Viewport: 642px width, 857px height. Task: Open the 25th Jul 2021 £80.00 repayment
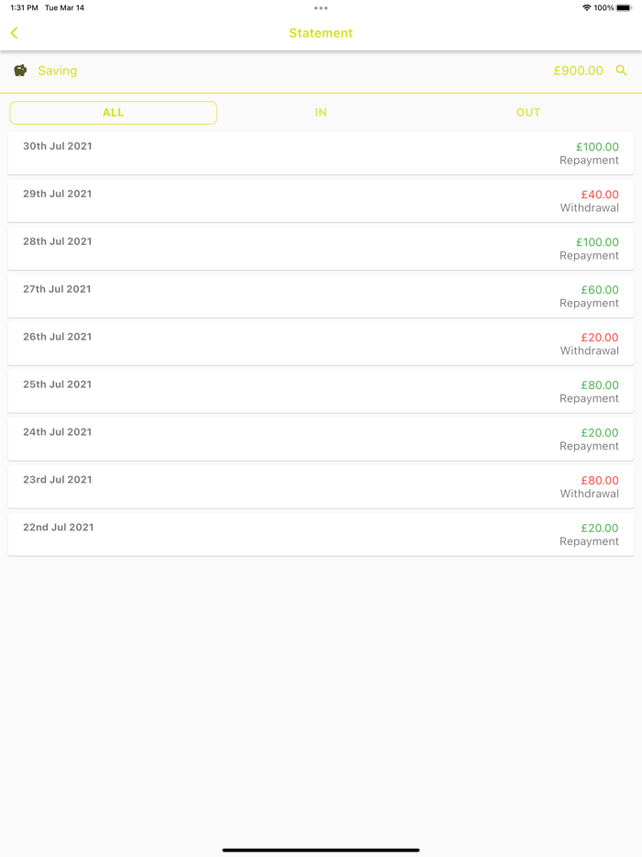click(x=321, y=392)
